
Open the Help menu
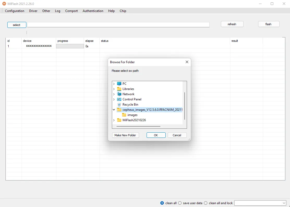(x=112, y=11)
